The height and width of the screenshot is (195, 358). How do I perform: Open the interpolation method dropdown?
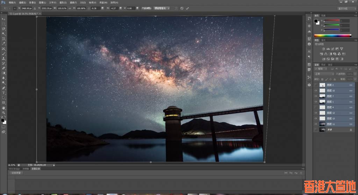click(162, 8)
